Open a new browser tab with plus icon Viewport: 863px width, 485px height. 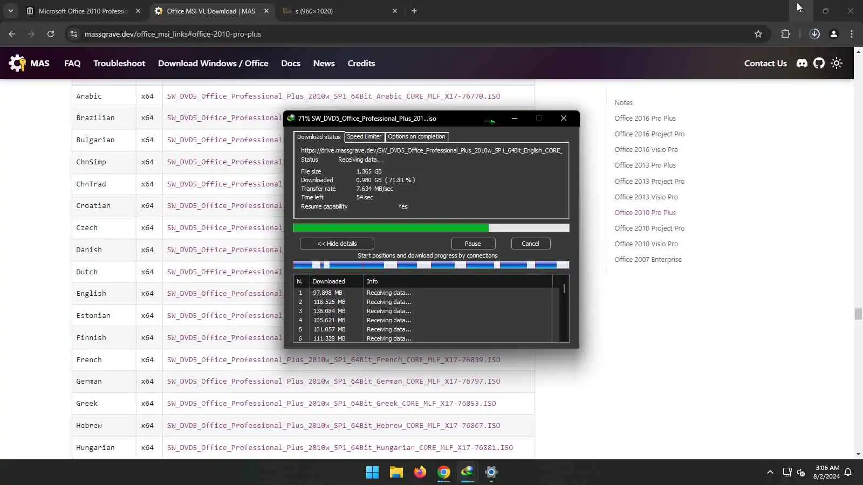(414, 11)
